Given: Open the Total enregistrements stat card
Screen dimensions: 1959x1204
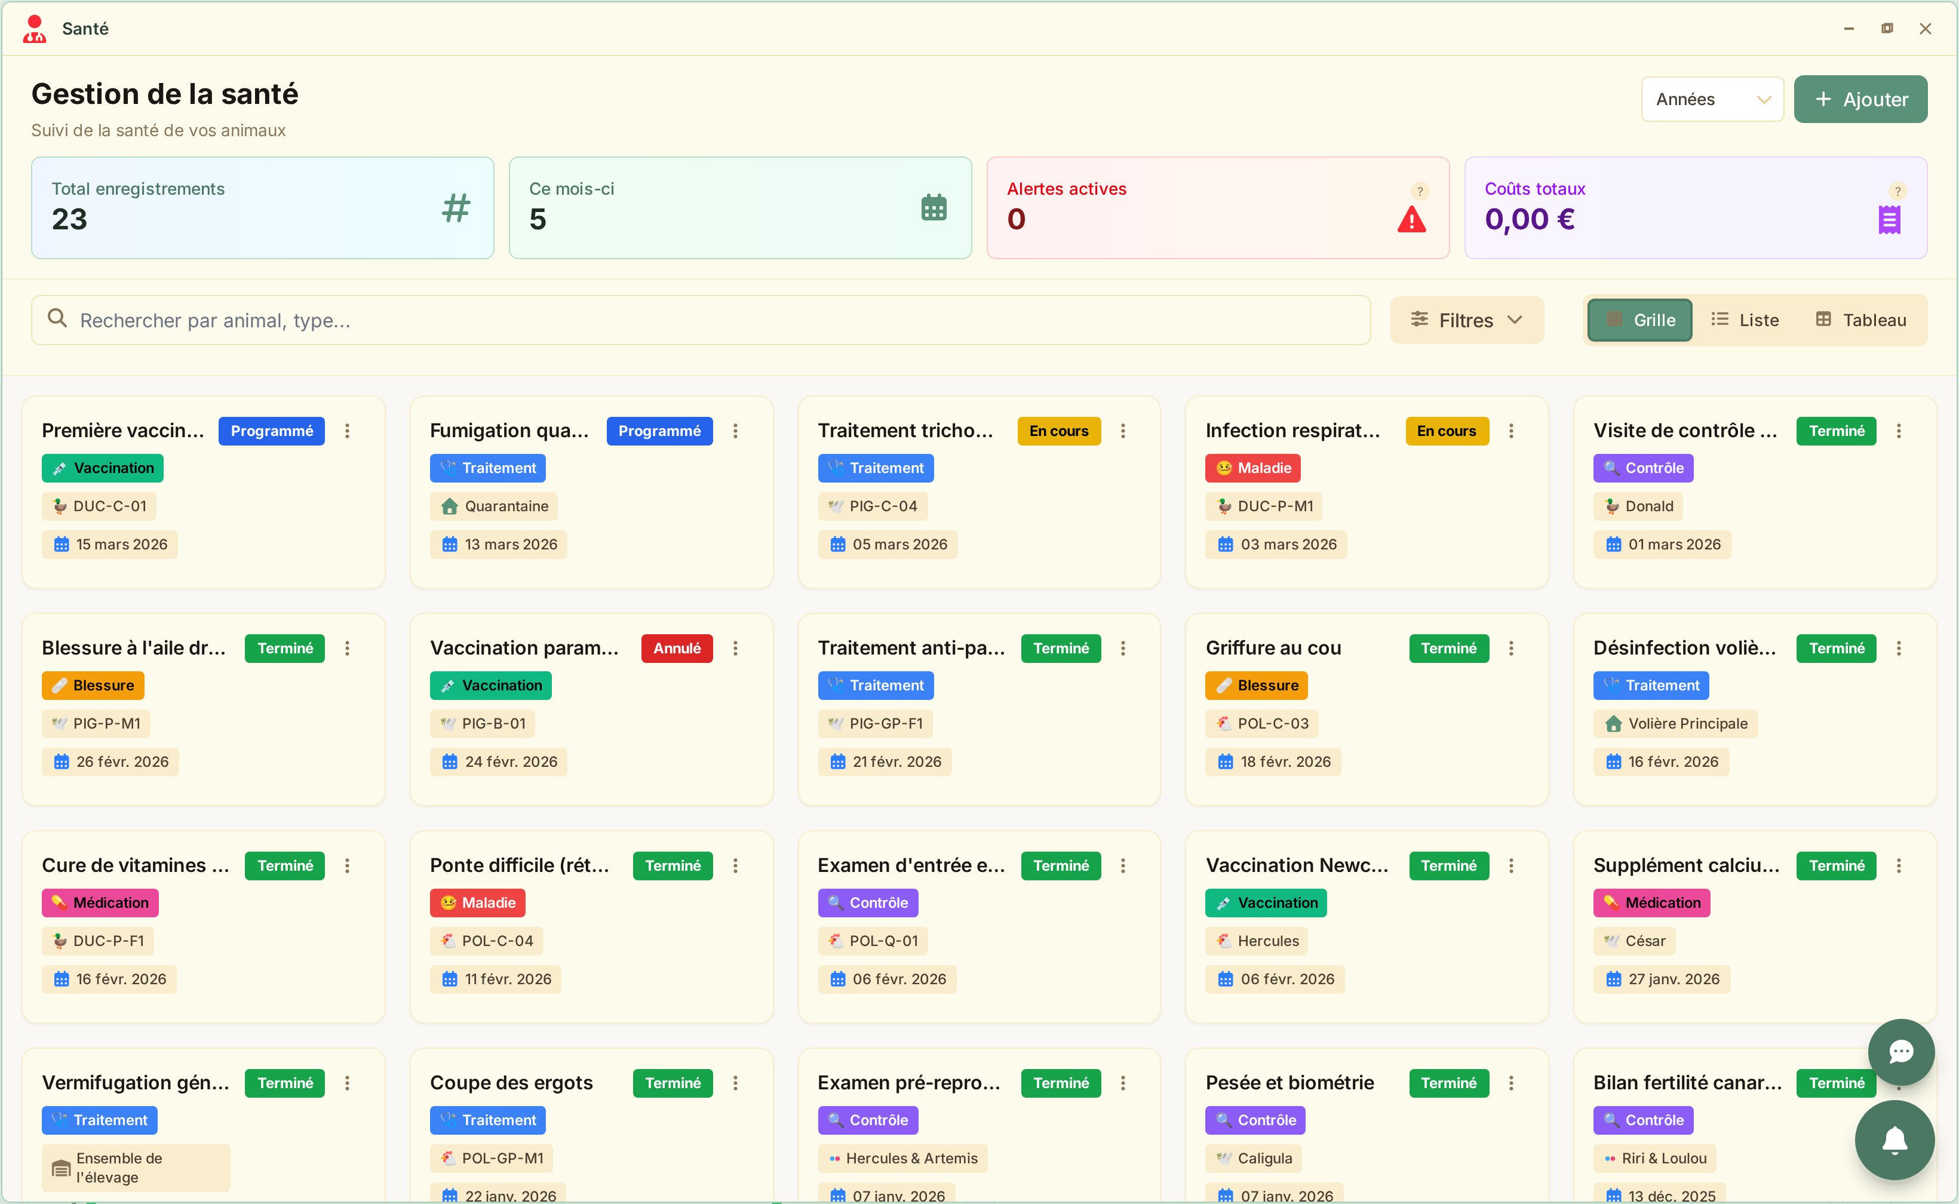Looking at the screenshot, I should pyautogui.click(x=262, y=208).
